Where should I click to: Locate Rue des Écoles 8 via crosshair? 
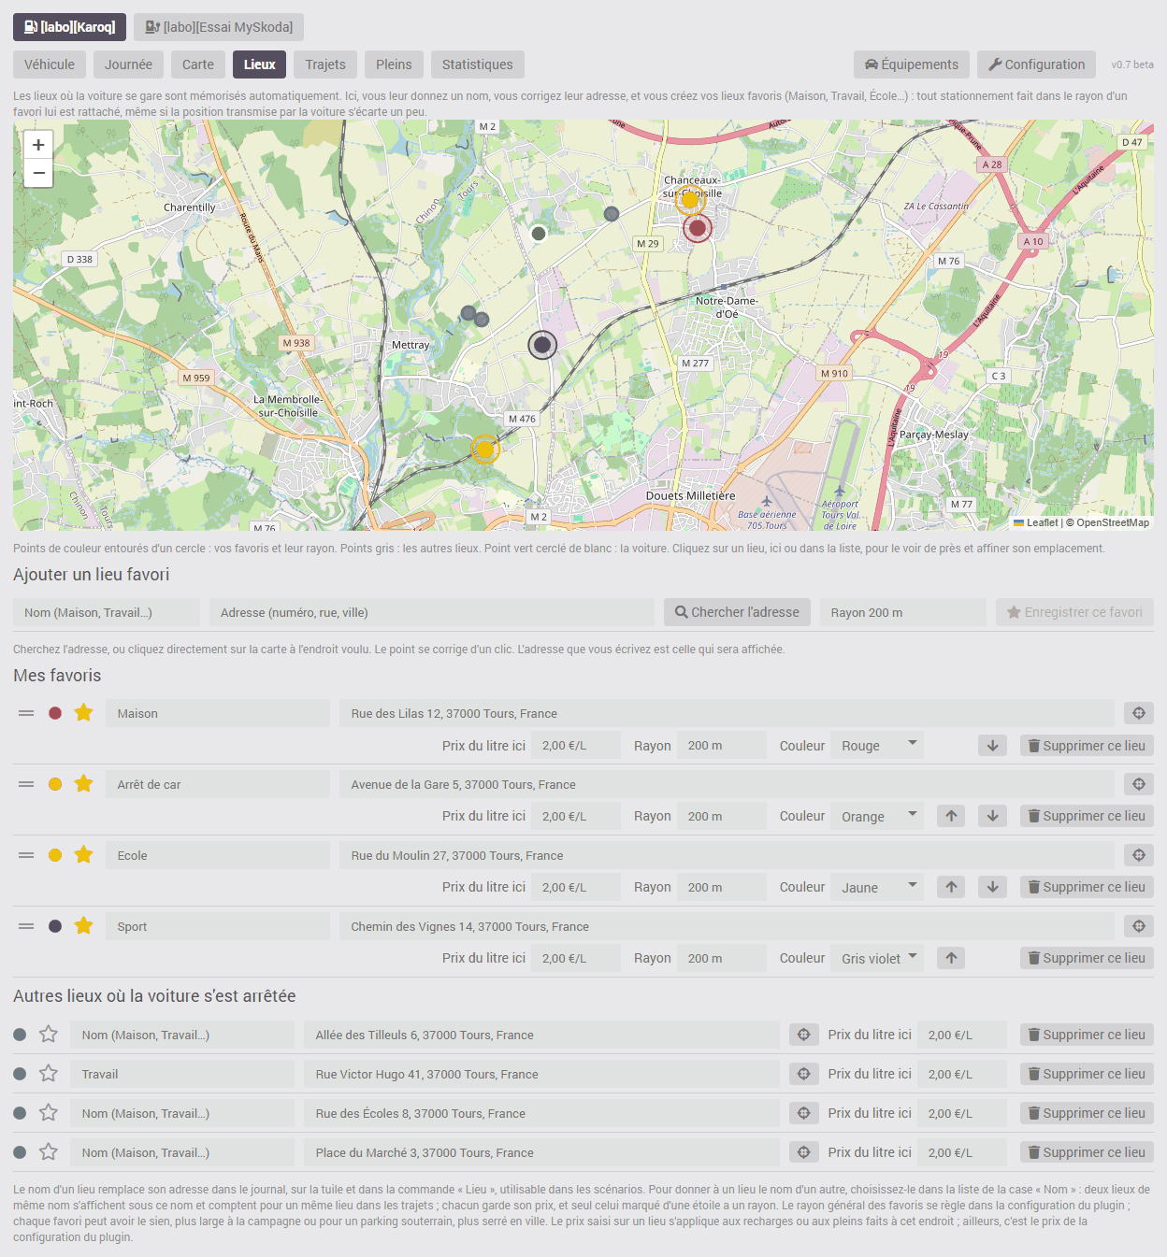pos(803,1113)
